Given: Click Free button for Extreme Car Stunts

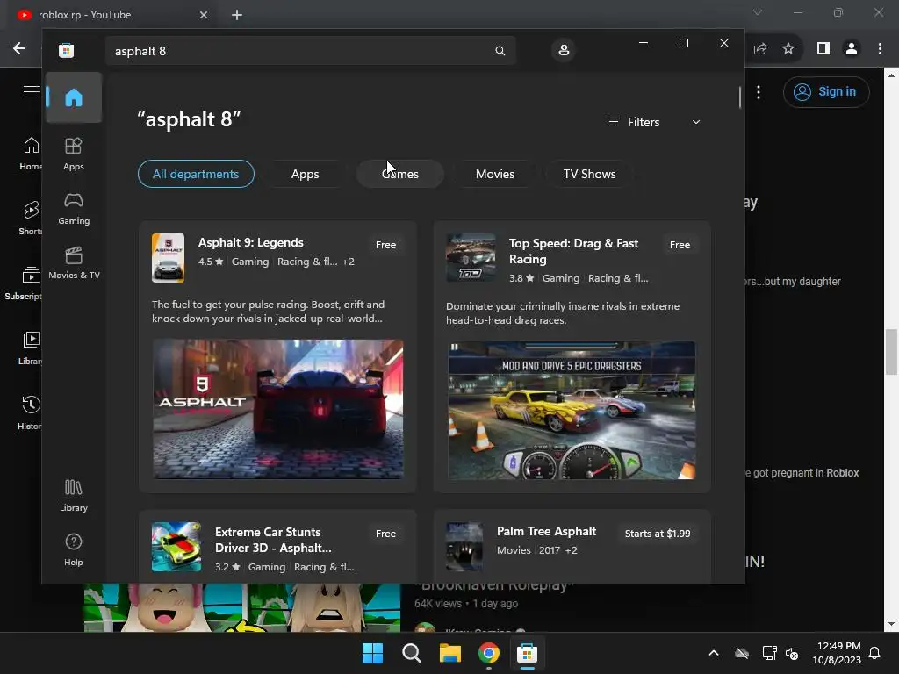Looking at the screenshot, I should pyautogui.click(x=386, y=534).
